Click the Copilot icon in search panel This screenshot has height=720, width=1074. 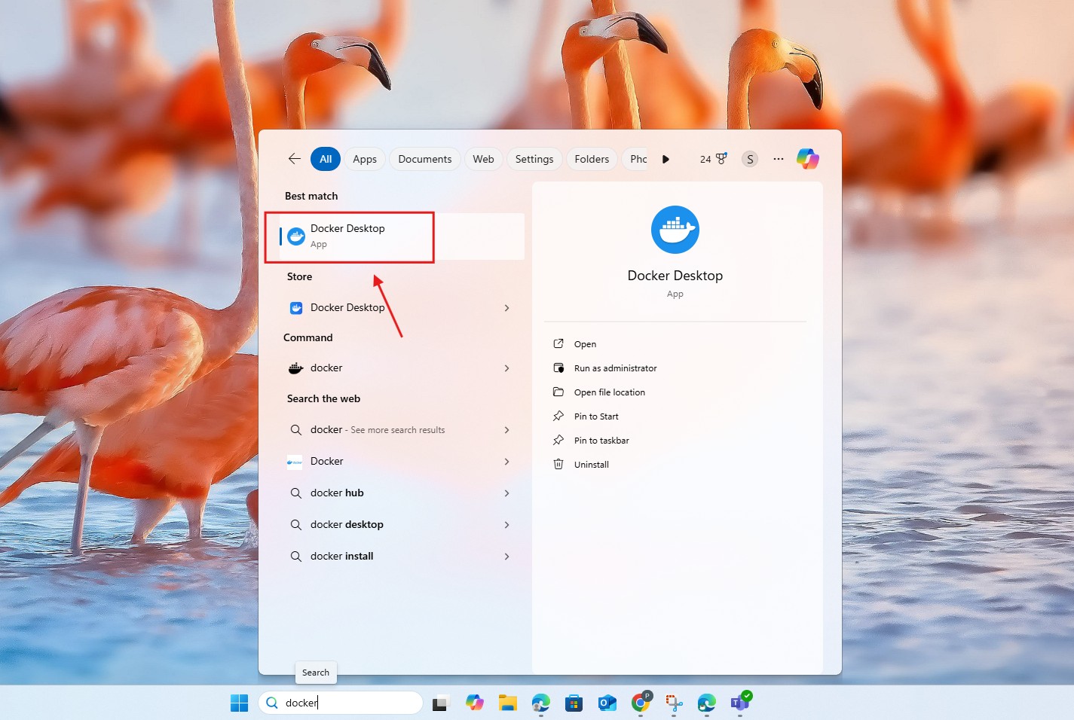pyautogui.click(x=807, y=159)
